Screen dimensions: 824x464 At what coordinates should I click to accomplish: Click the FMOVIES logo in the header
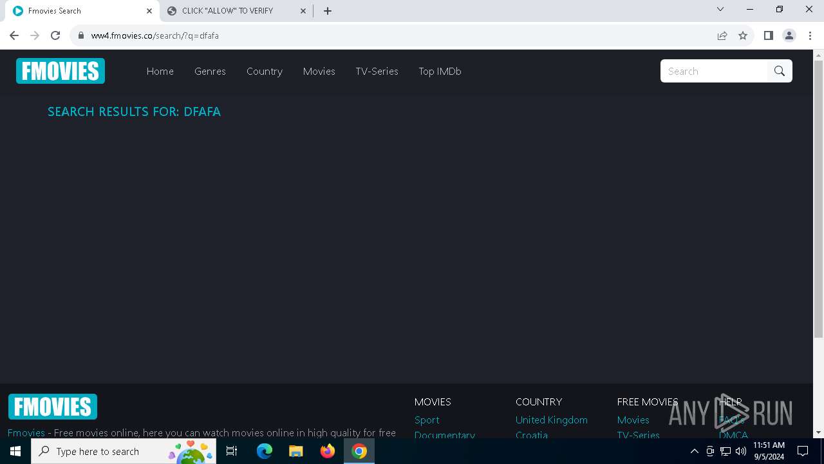click(x=61, y=71)
